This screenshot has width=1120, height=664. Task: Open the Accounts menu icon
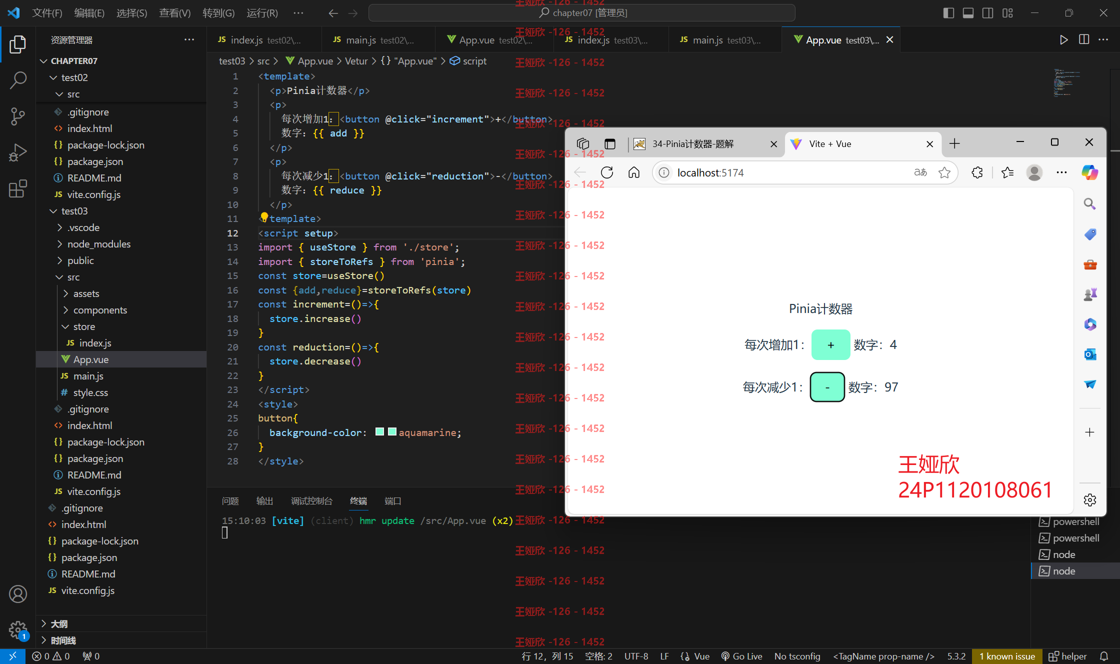coord(17,594)
